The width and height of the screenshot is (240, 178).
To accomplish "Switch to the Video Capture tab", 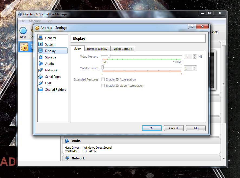I will (x=123, y=49).
